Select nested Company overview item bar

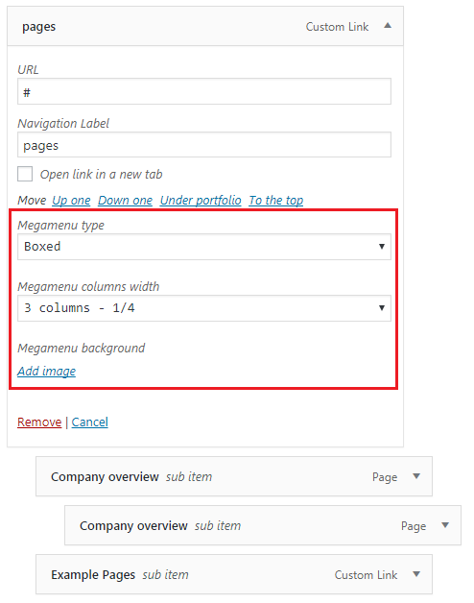263,525
